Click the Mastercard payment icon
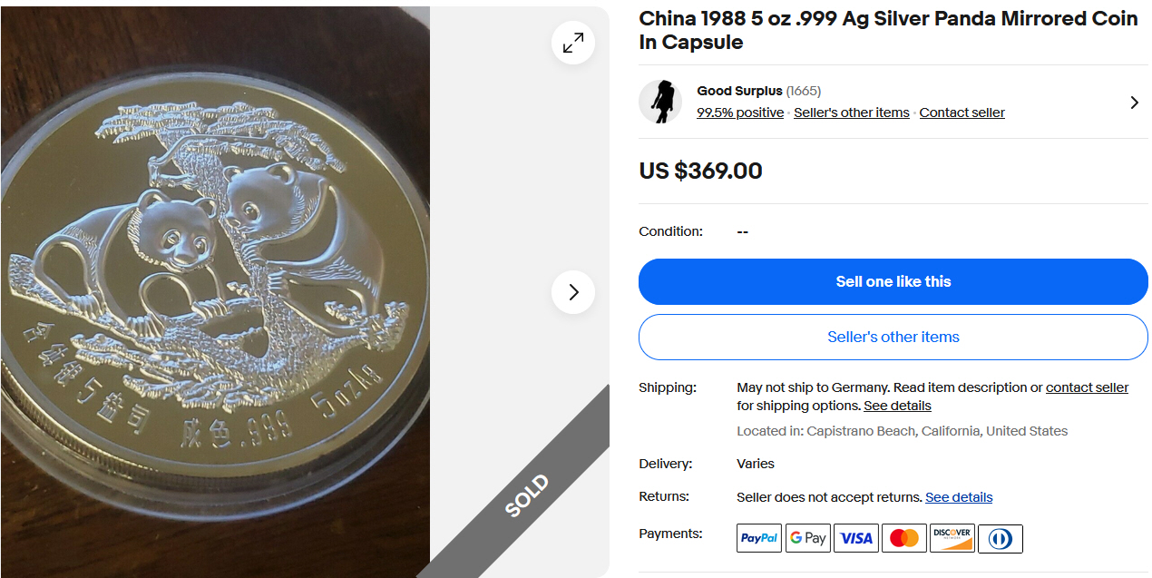The width and height of the screenshot is (1152, 578). tap(904, 538)
